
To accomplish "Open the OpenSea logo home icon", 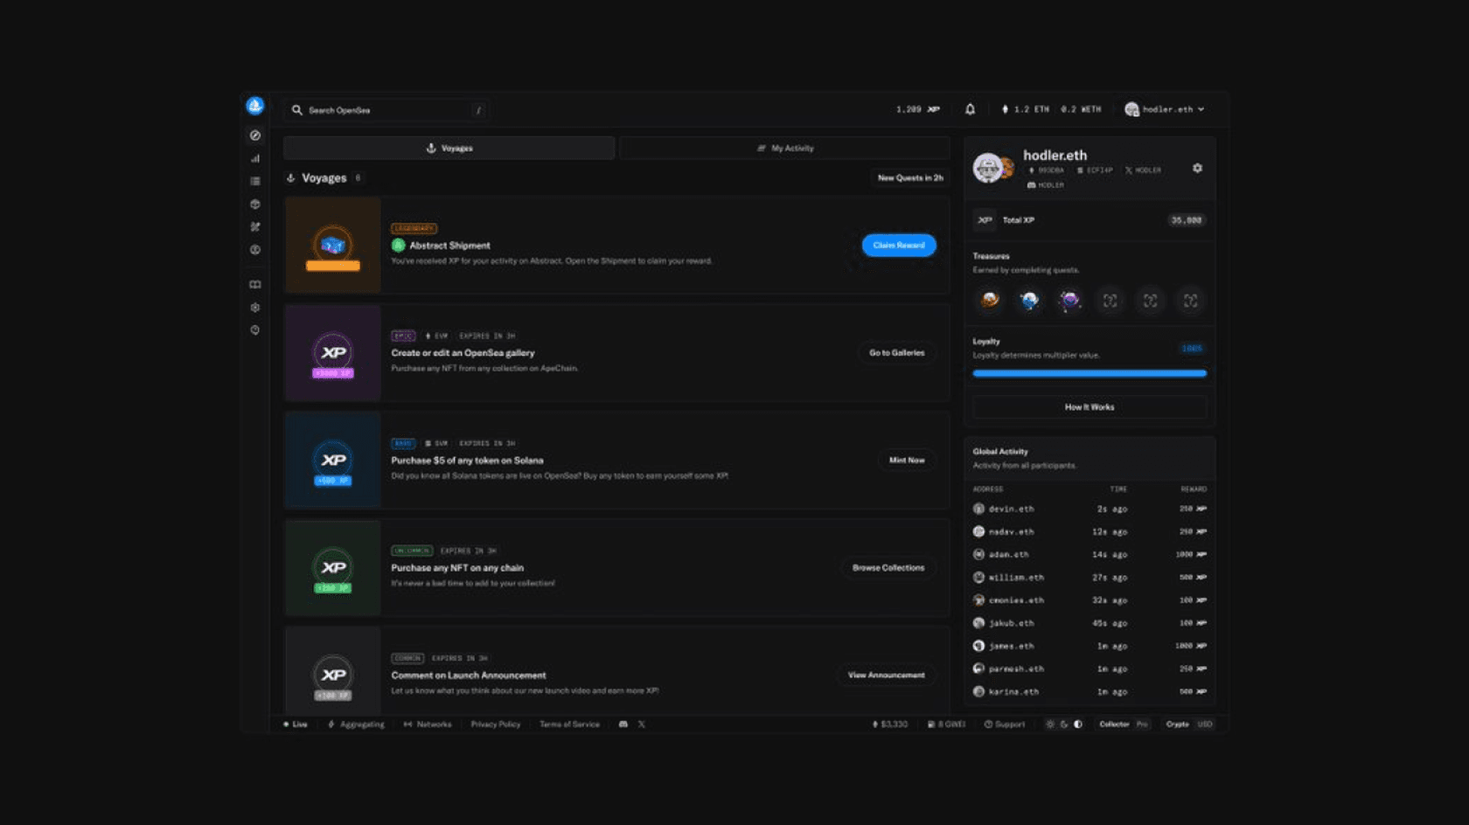I will pyautogui.click(x=254, y=106).
